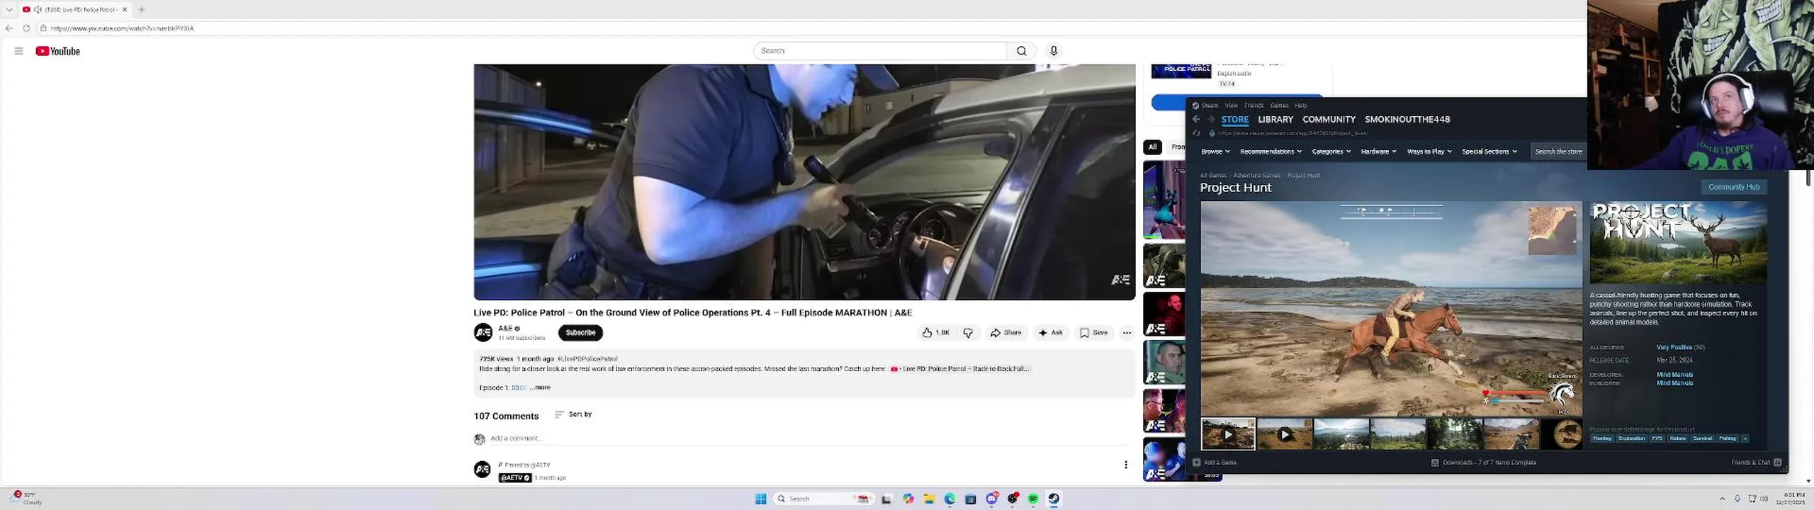Image resolution: width=1814 pixels, height=510 pixels.
Task: Open Spotify from the taskbar
Action: click(x=1033, y=499)
